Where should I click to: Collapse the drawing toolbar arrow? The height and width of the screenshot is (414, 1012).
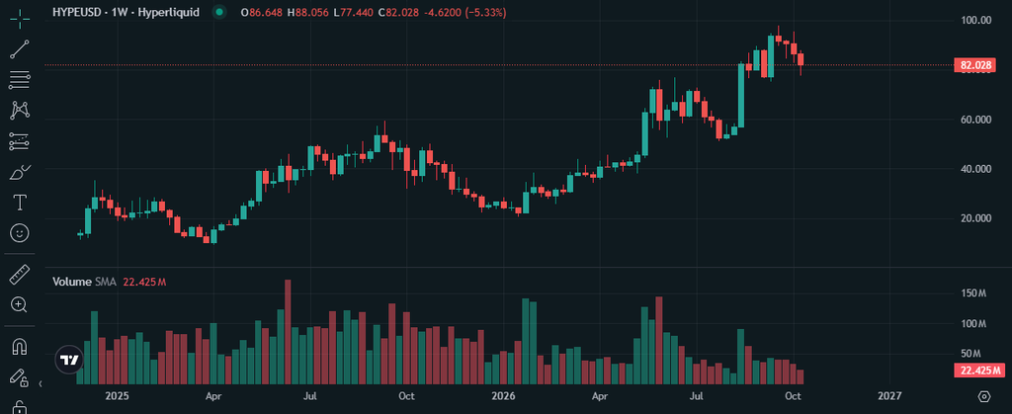[41, 383]
